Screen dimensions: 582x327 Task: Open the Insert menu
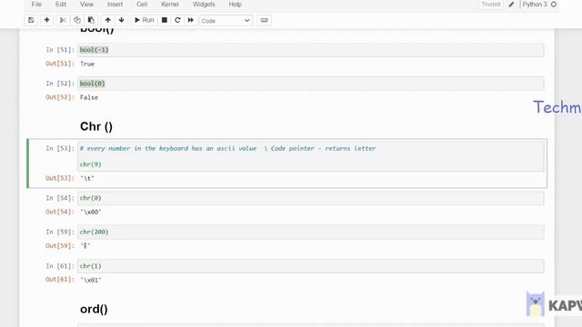tap(115, 5)
